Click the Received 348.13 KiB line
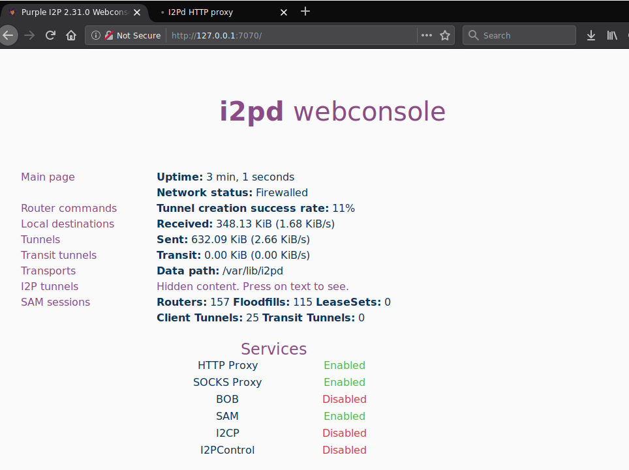Viewport: 629px width, 470px height. pyautogui.click(x=245, y=224)
